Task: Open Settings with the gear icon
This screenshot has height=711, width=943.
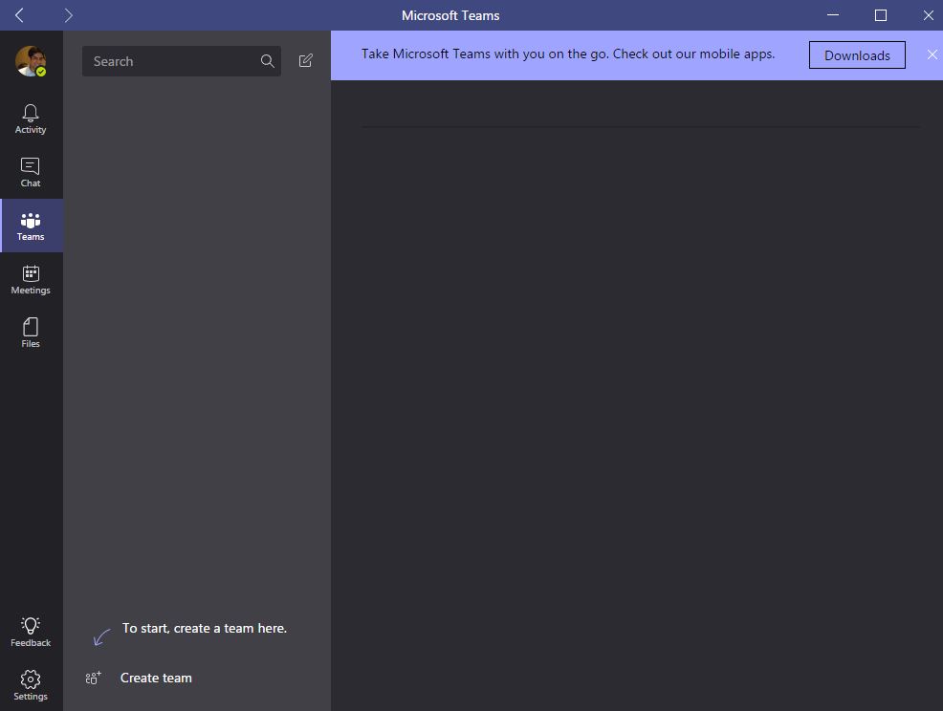Action: (31, 684)
